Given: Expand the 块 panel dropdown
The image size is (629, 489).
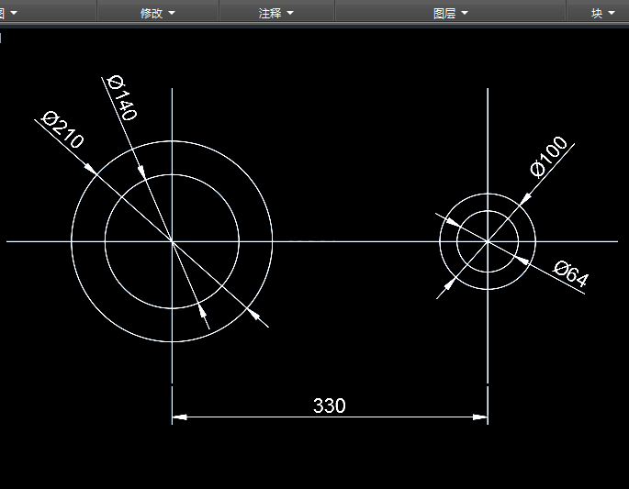Looking at the screenshot, I should [603, 13].
